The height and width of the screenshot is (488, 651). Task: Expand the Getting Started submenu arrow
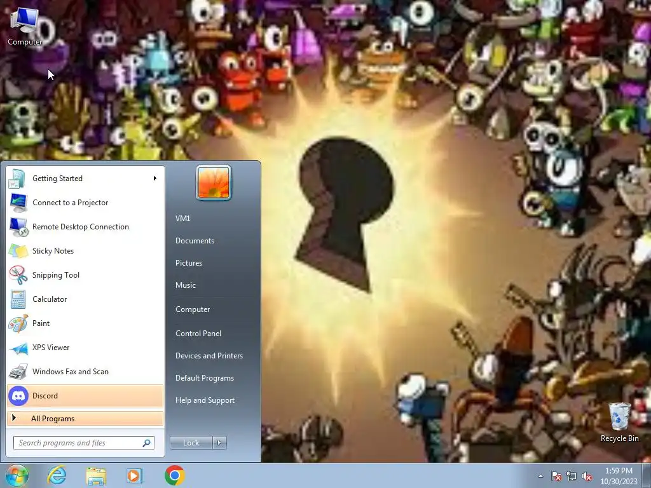(x=155, y=179)
